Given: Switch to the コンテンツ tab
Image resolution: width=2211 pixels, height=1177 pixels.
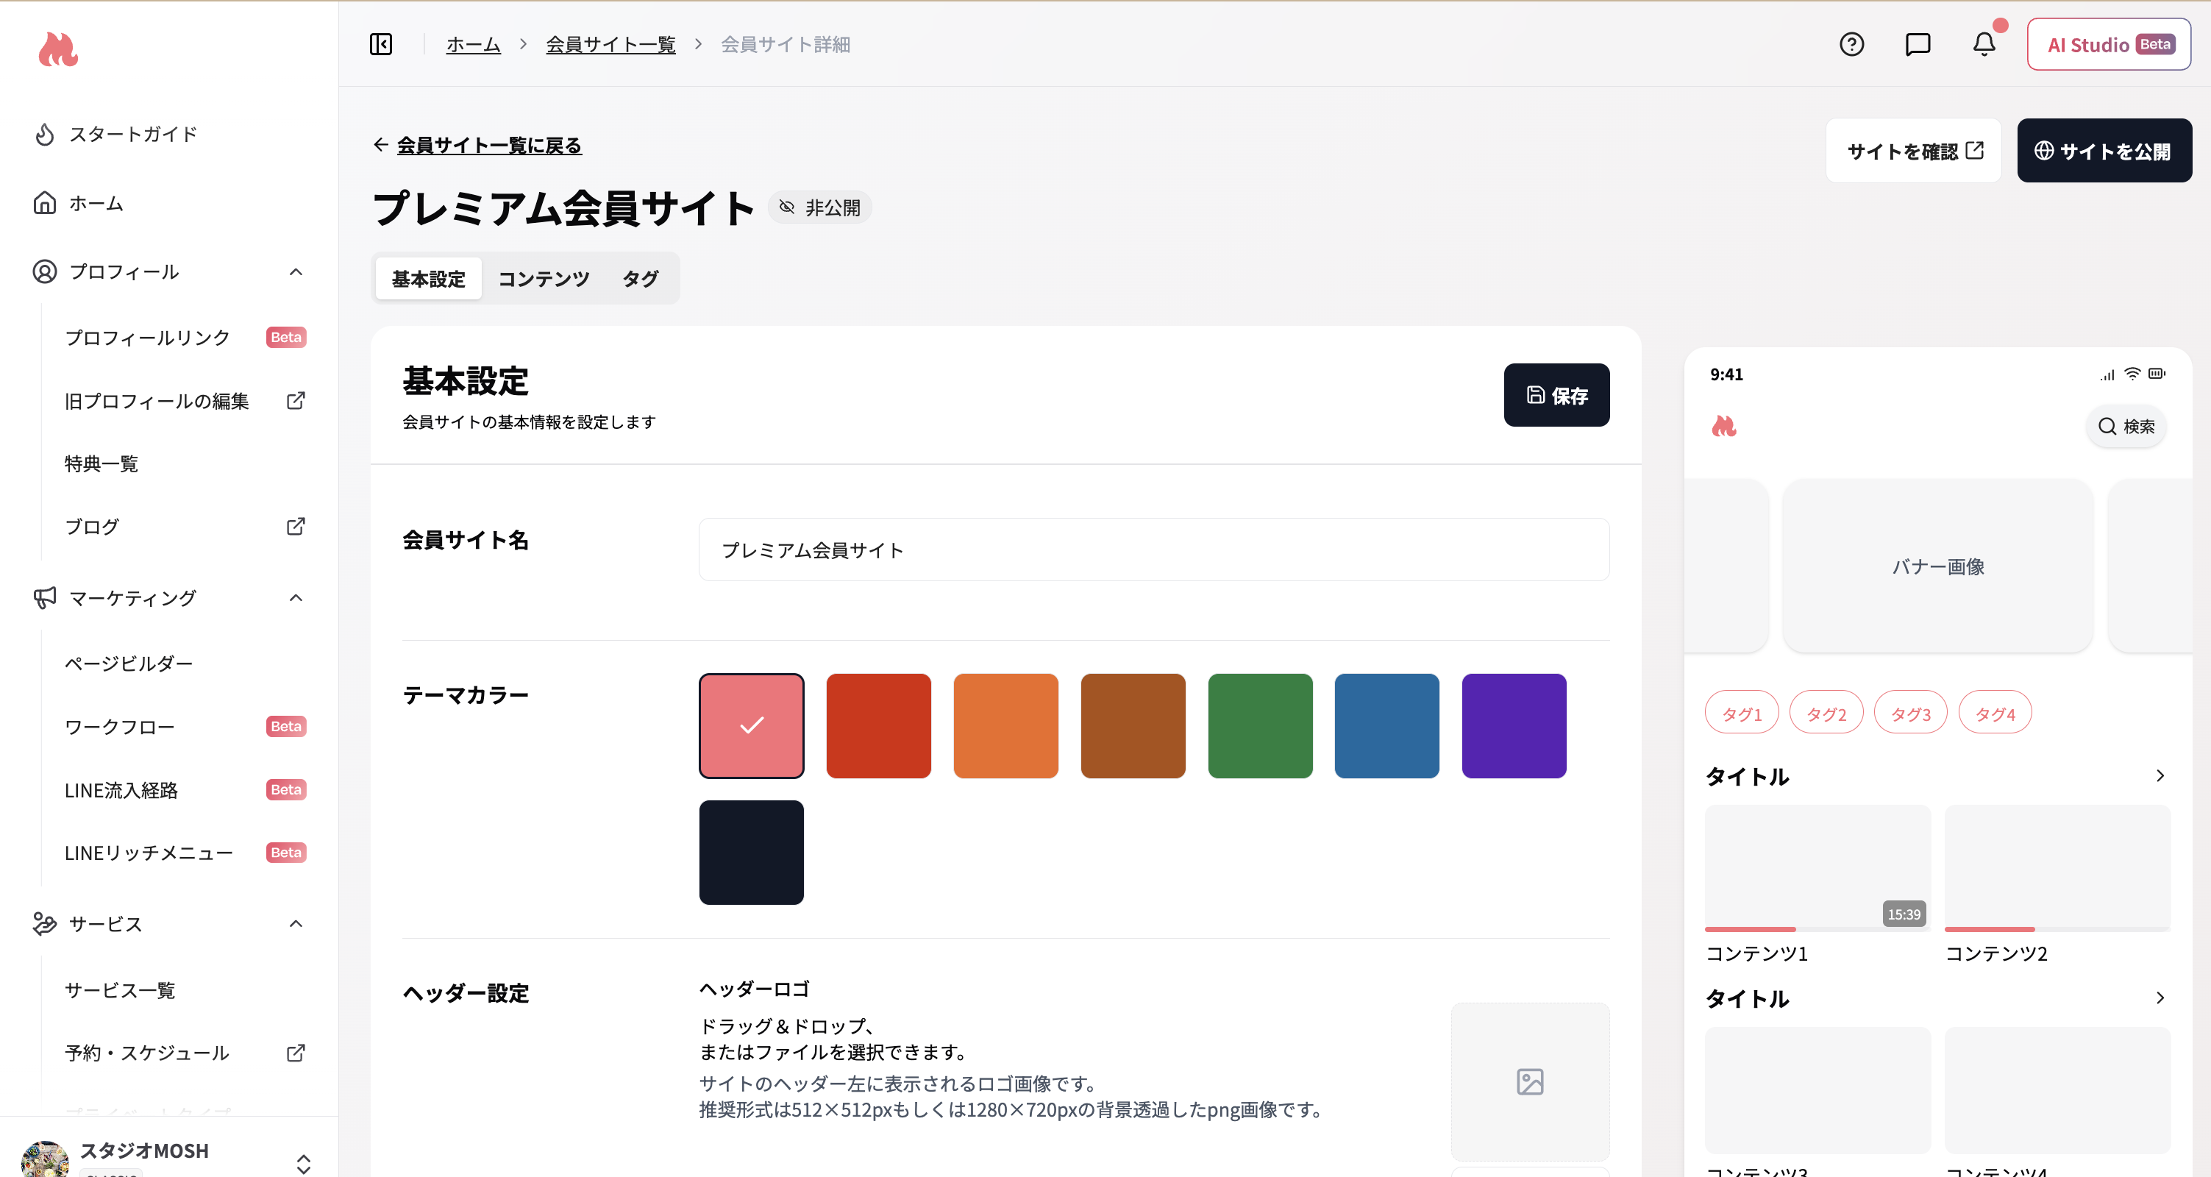Looking at the screenshot, I should point(544,278).
